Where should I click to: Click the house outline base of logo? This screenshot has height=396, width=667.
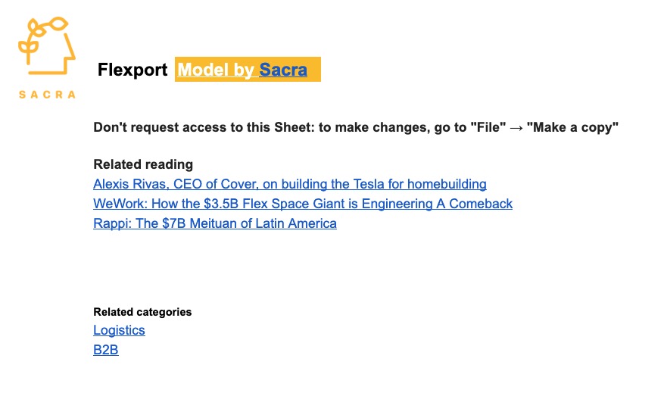[x=47, y=72]
